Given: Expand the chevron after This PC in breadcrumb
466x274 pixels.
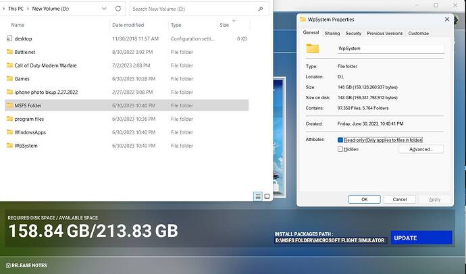Looking at the screenshot, I should point(28,9).
